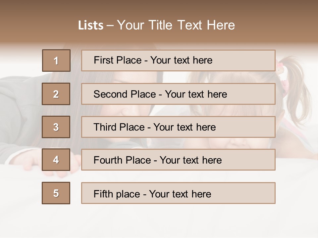Image resolution: width=318 pixels, height=238 pixels.
Task: Click the woman's hand below the number 4 box
Action: tap(55, 173)
